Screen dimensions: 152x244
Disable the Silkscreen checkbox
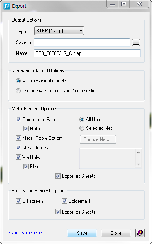click(18, 201)
